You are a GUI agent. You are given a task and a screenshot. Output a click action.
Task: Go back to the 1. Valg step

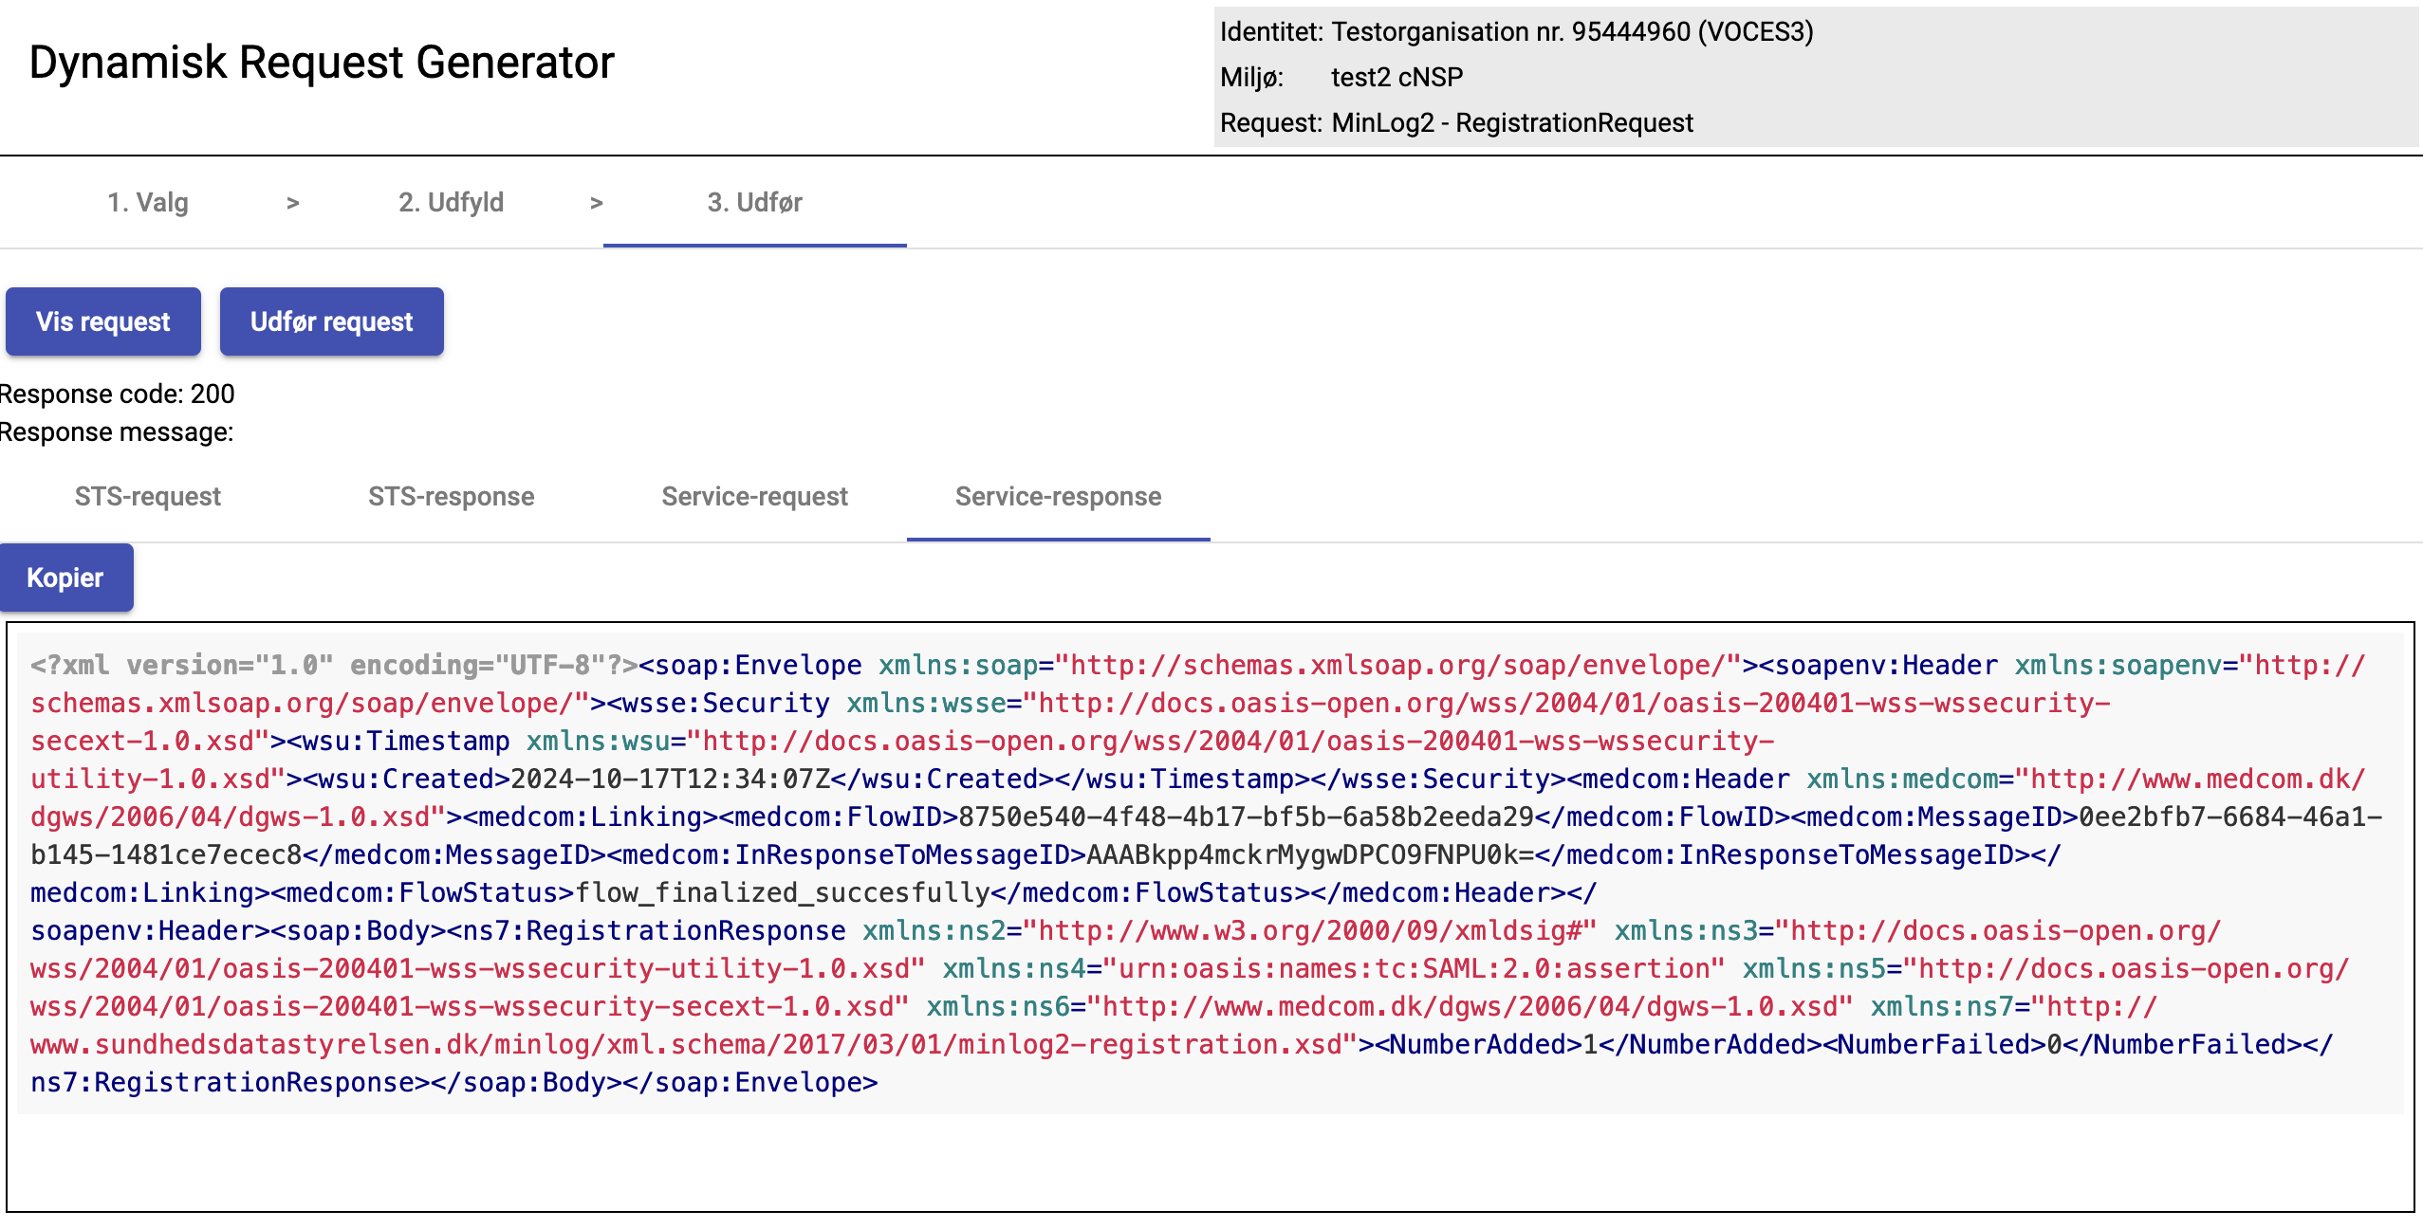148,203
